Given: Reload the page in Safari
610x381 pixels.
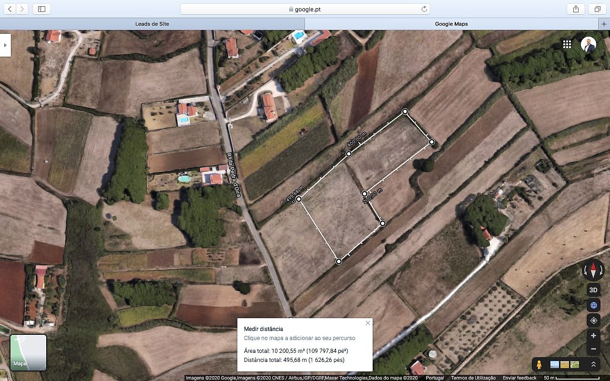Looking at the screenshot, I should (424, 9).
